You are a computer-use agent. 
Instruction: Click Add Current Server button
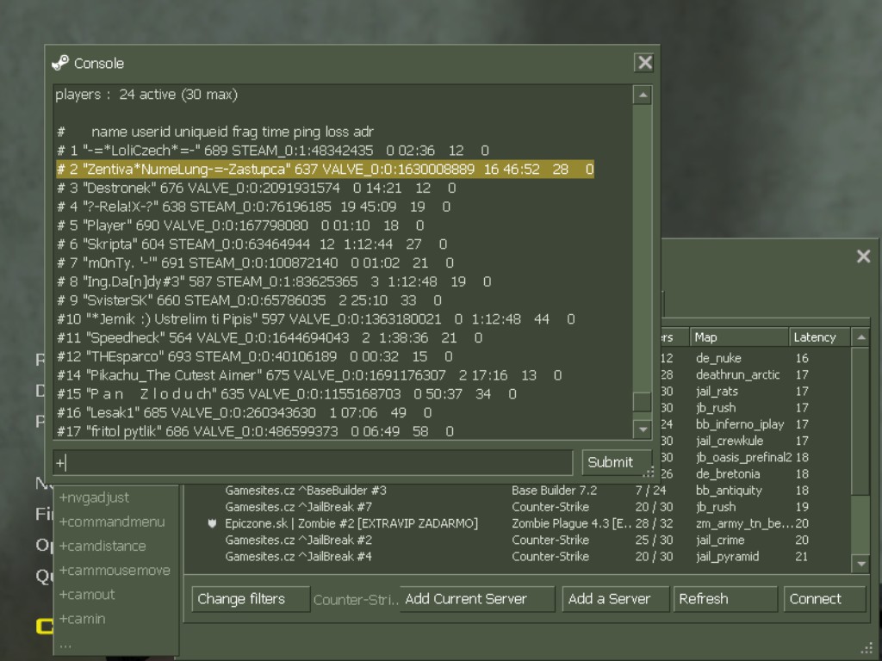click(477, 599)
